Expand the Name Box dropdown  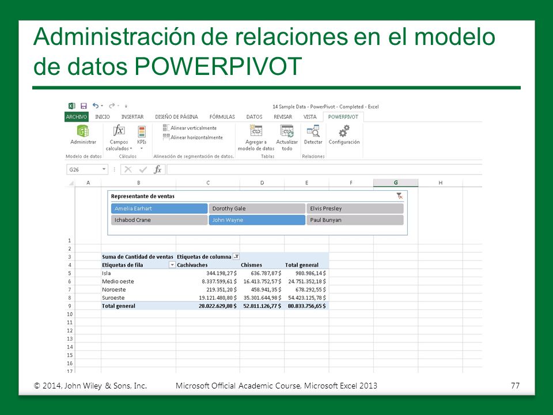click(x=104, y=169)
